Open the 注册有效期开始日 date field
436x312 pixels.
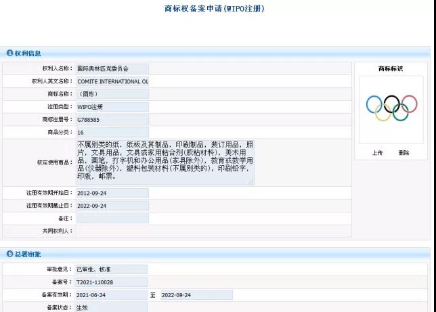[x=112, y=193]
